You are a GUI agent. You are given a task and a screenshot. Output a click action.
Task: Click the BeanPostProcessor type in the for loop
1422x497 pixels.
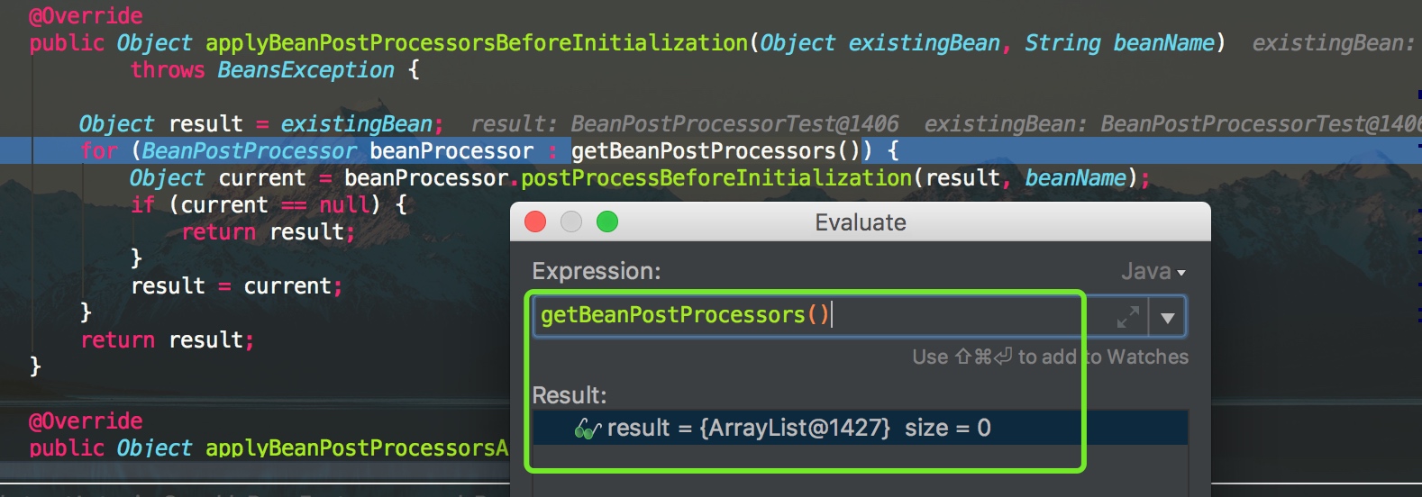249,150
